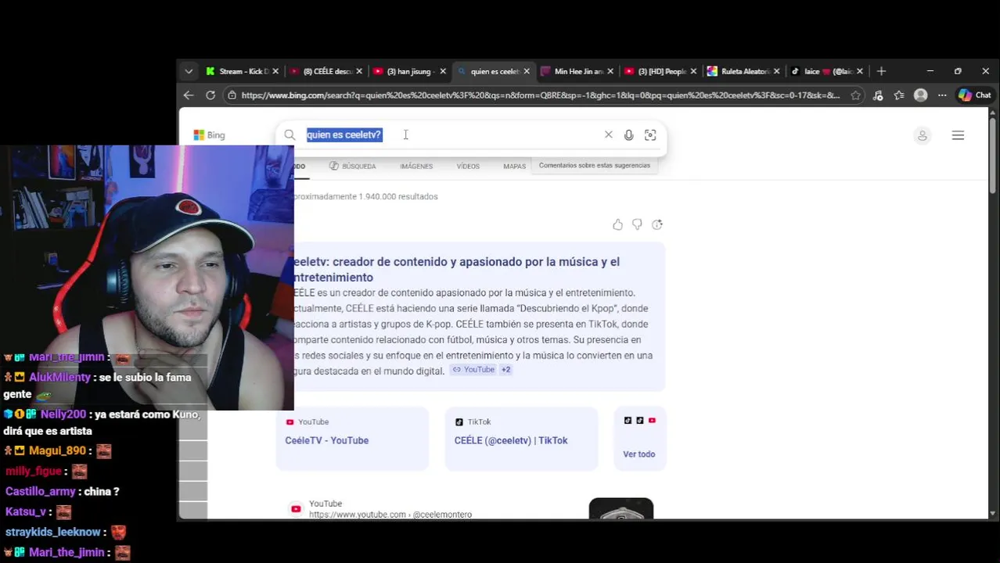The image size is (1000, 563).
Task: Switch to the han jisung tab
Action: tap(410, 71)
